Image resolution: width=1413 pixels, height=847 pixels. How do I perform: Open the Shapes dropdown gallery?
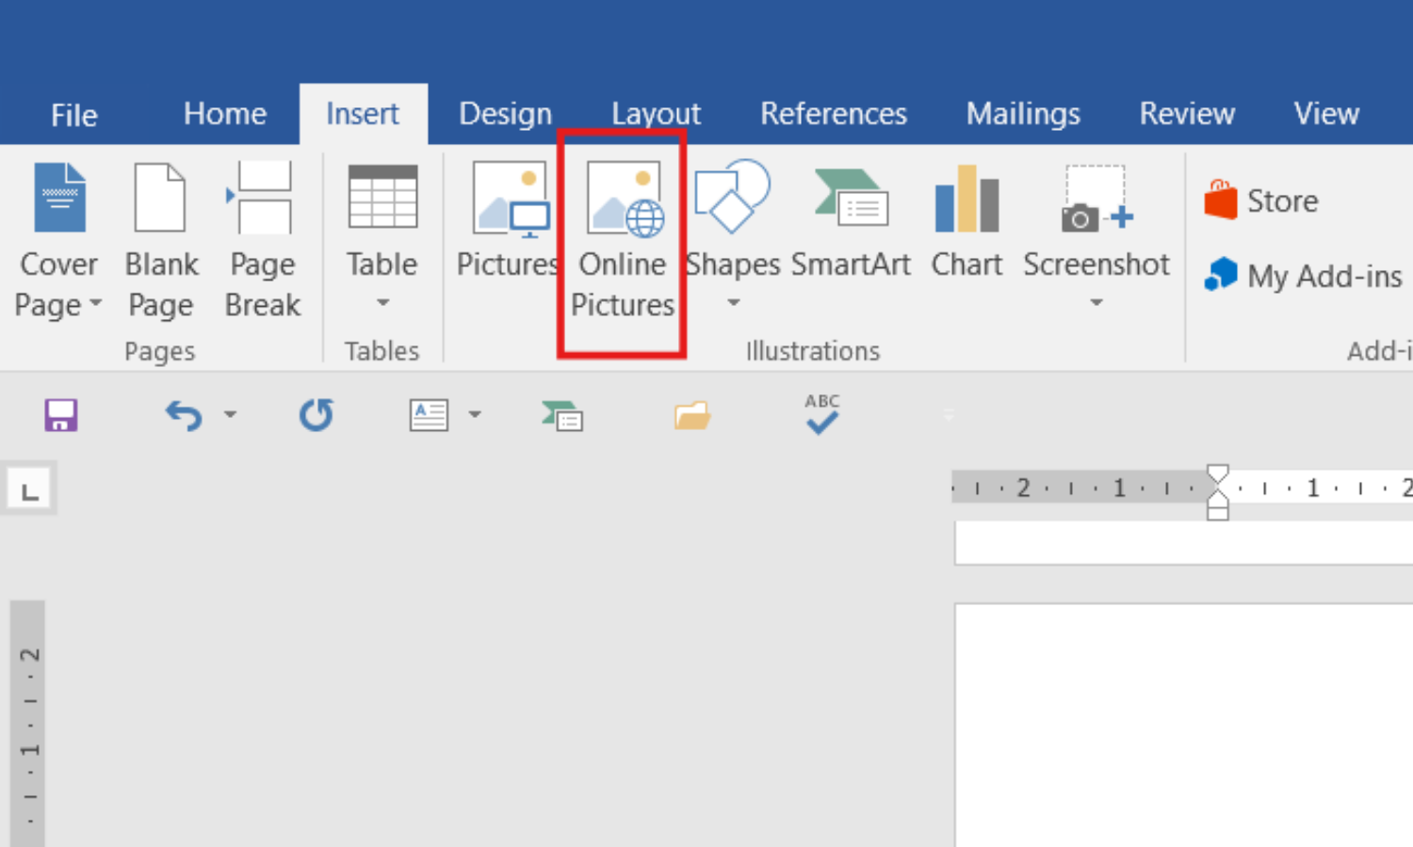(x=733, y=302)
